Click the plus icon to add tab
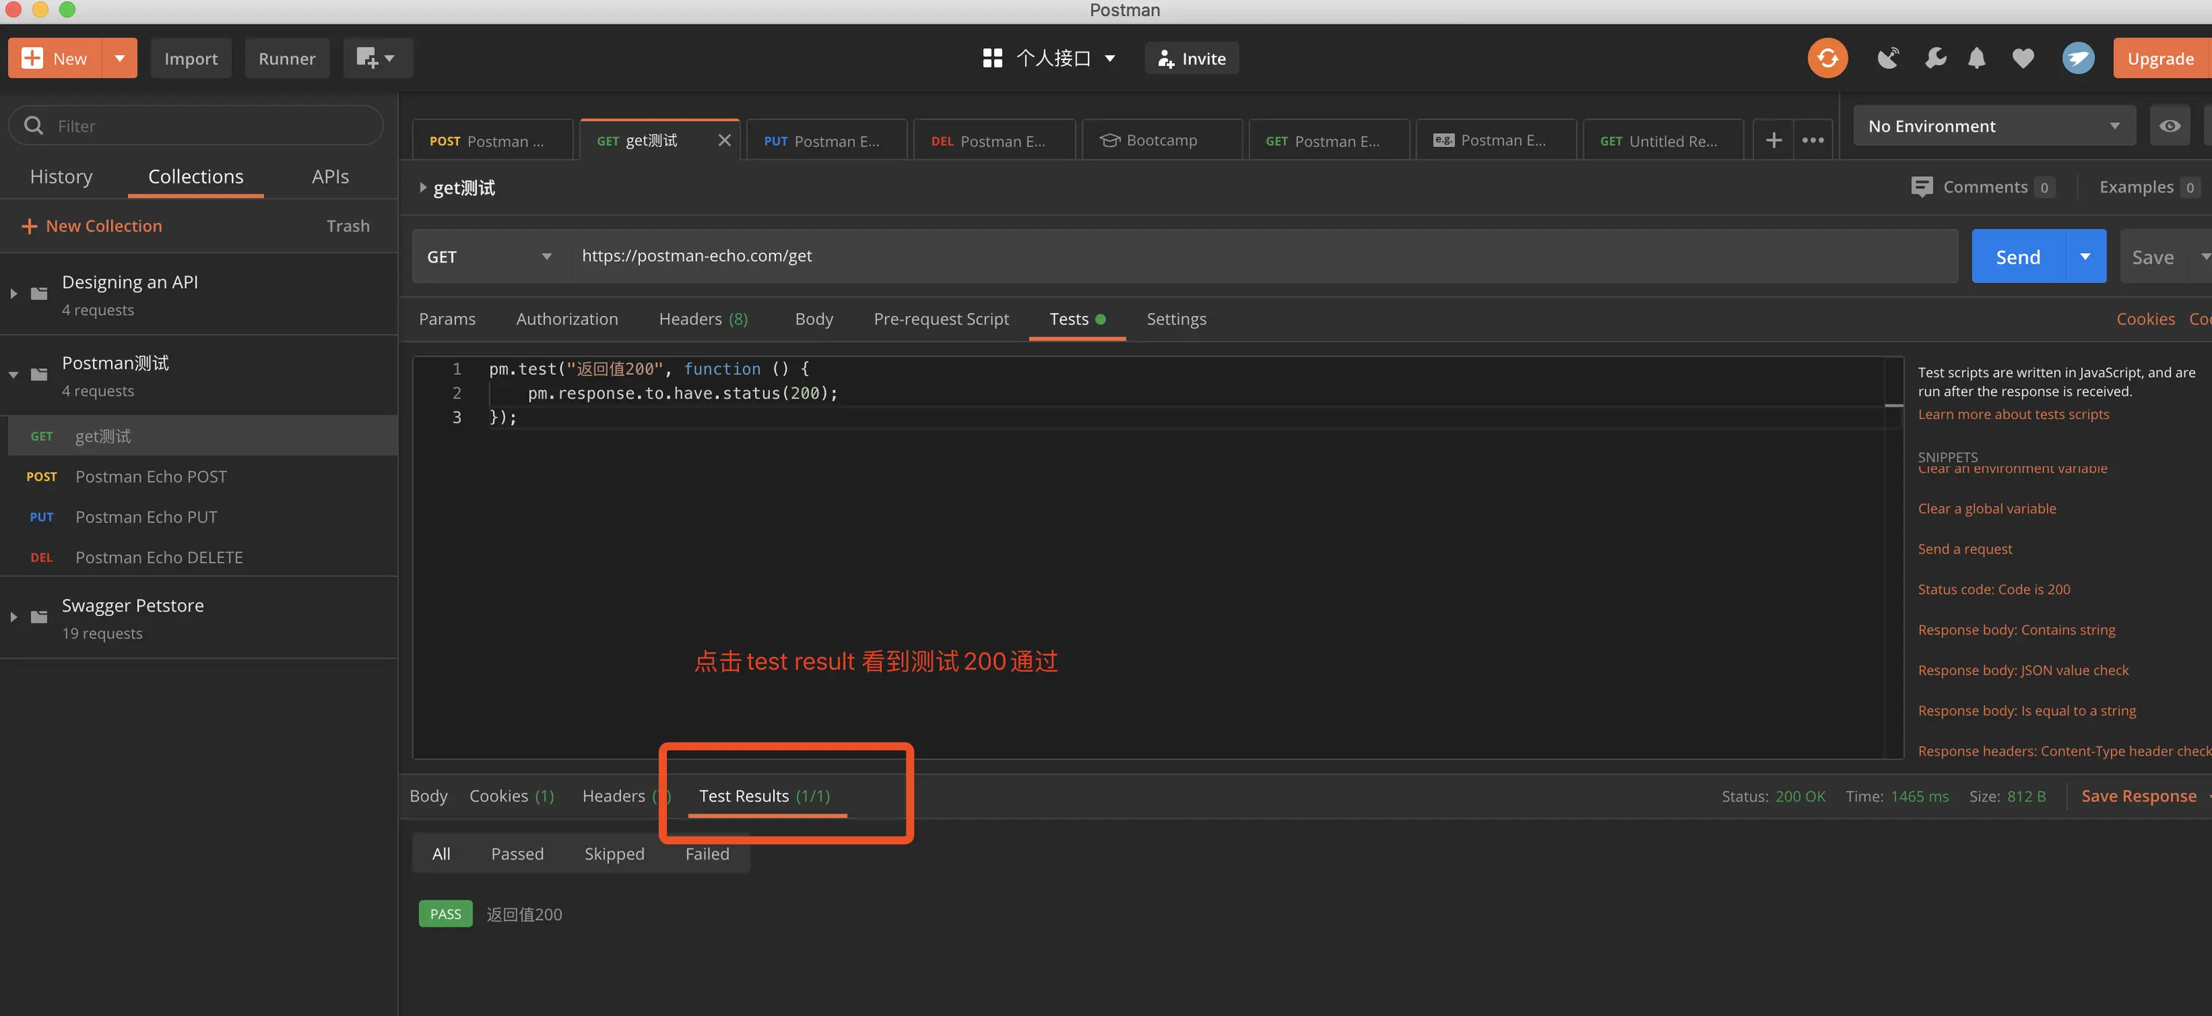2212x1016 pixels. [1773, 140]
